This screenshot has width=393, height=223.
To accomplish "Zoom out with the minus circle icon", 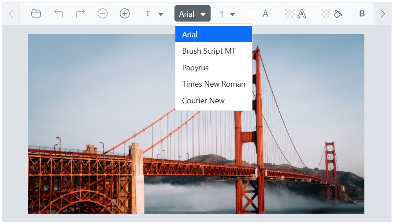I will [103, 14].
